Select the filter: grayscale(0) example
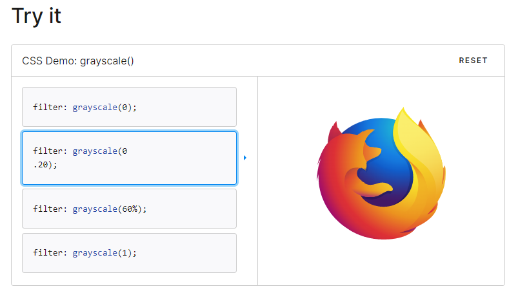 (129, 107)
